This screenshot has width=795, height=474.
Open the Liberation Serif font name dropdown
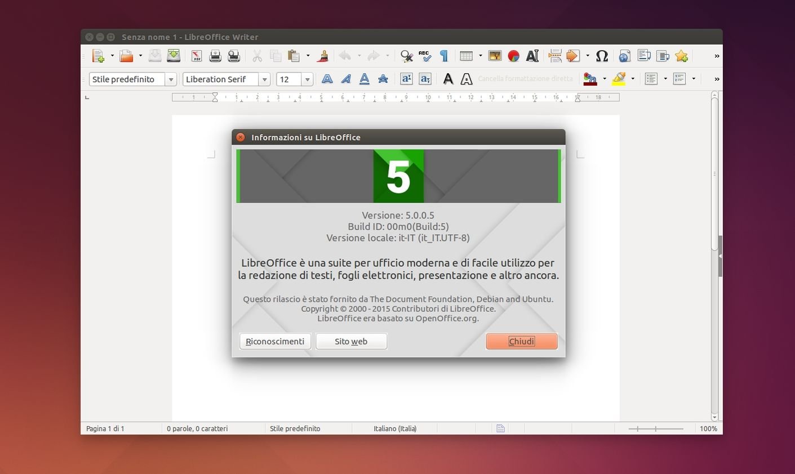click(x=264, y=79)
